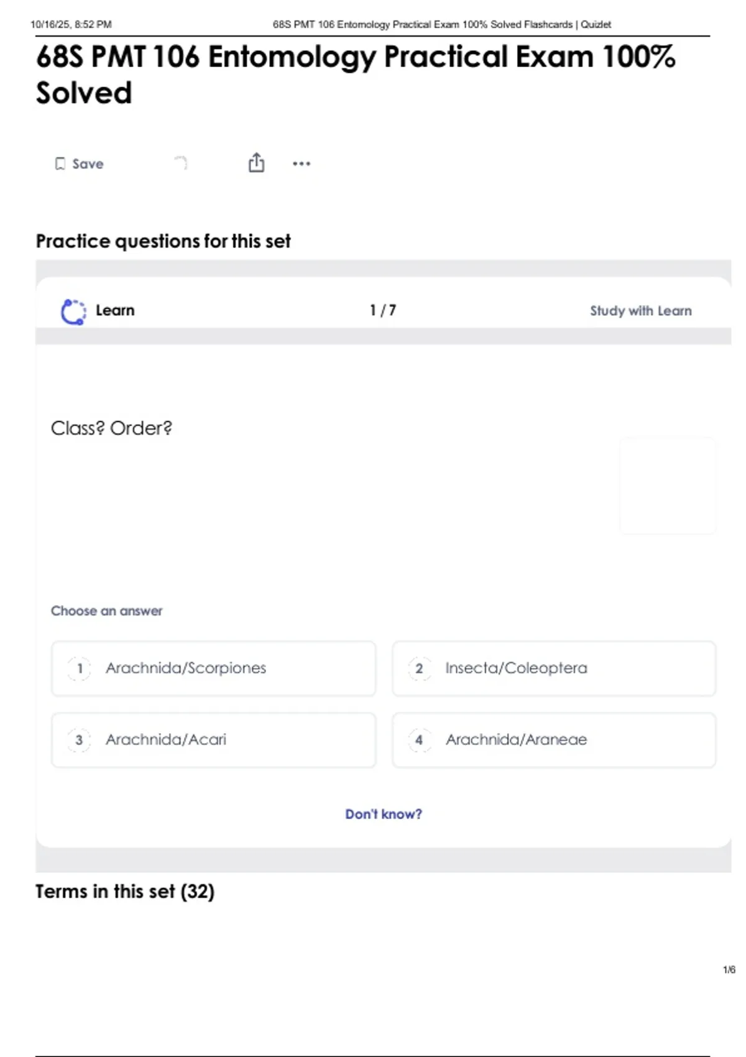Click the share icon
The image size is (746, 1057).
click(x=256, y=163)
